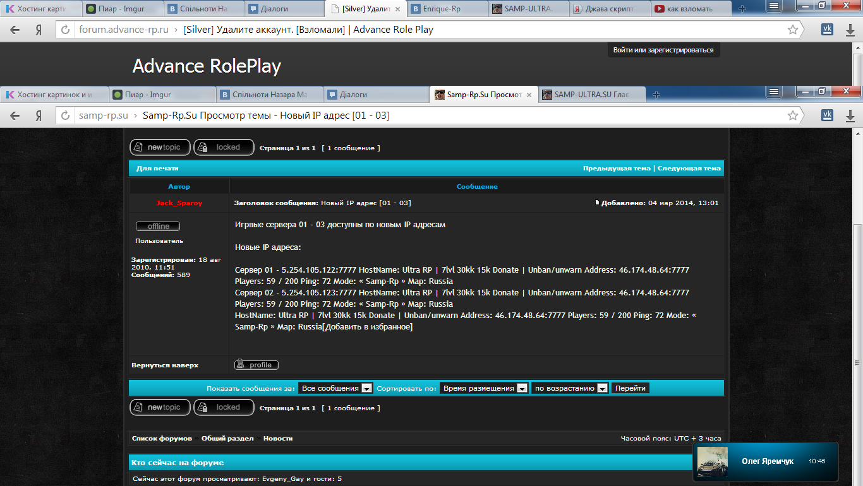This screenshot has height=486, width=863.
Task: Click the back arrow in the samp-rp.su window
Action: (15, 116)
